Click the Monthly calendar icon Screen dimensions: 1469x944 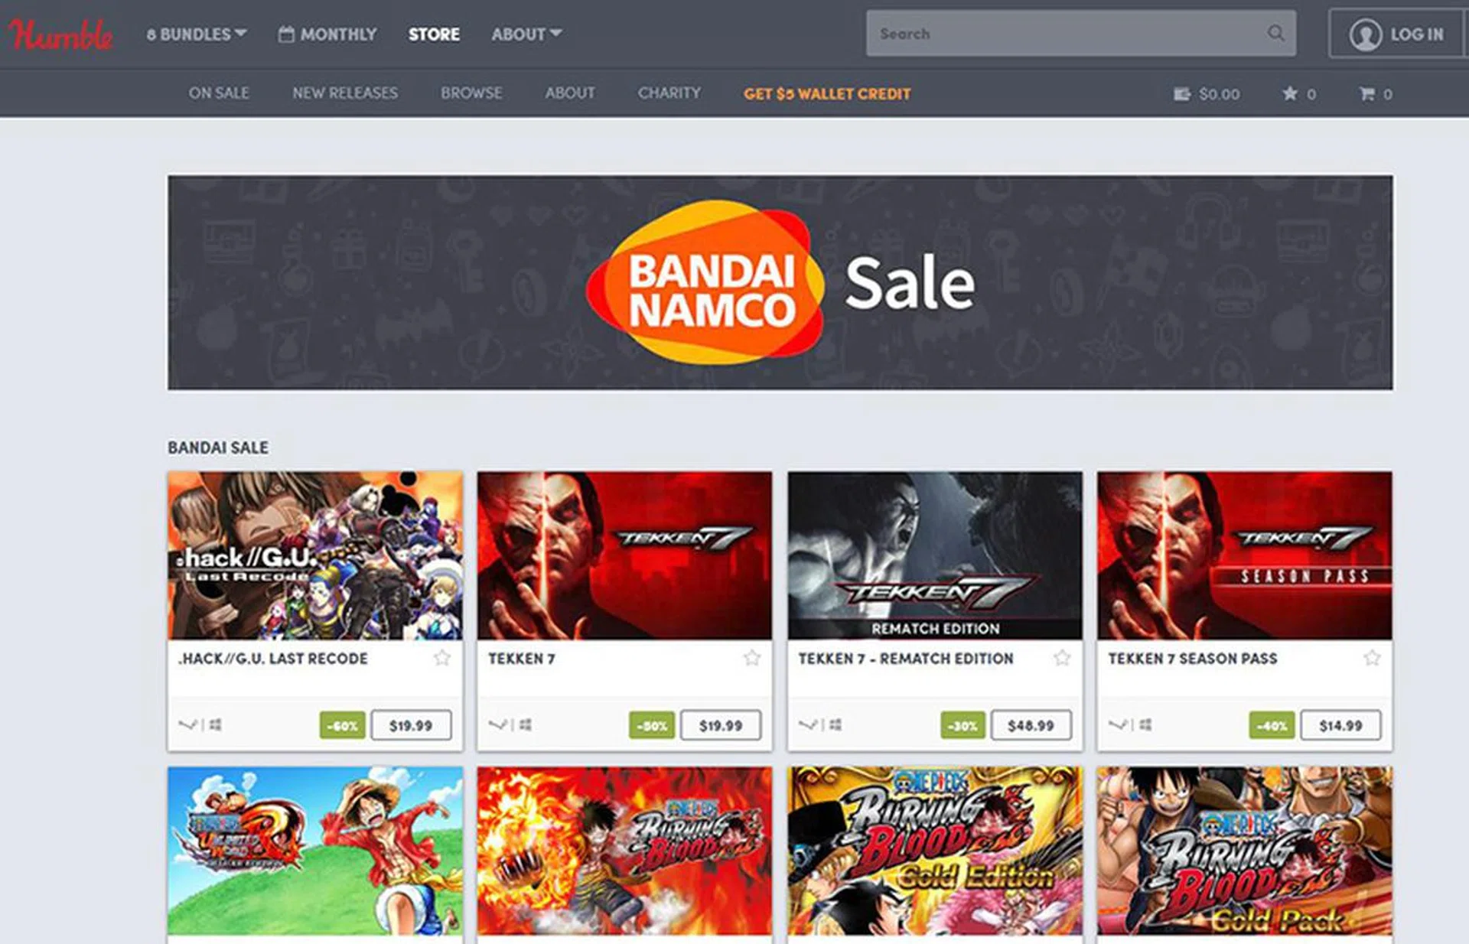[x=286, y=34]
